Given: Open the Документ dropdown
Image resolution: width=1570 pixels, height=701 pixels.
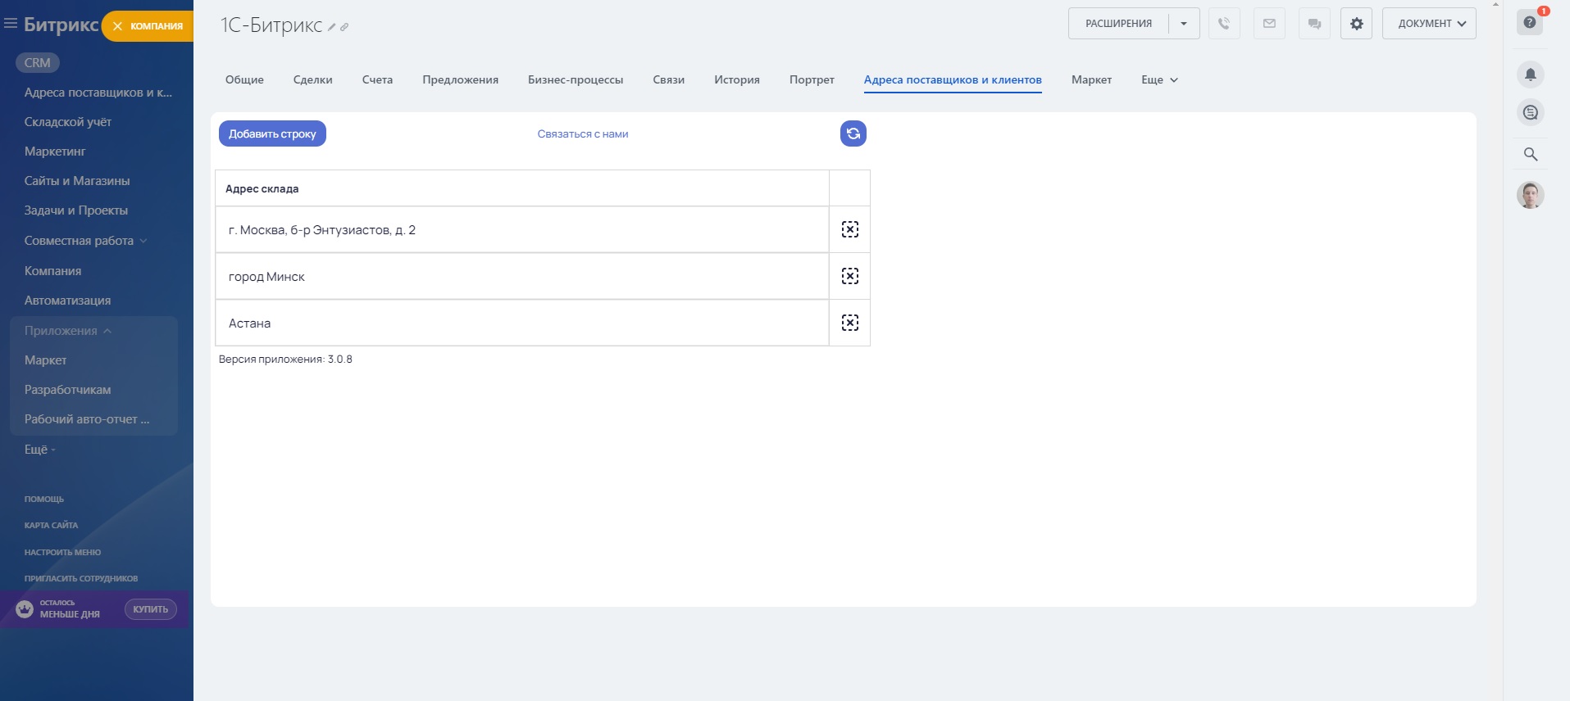Looking at the screenshot, I should pos(1429,24).
